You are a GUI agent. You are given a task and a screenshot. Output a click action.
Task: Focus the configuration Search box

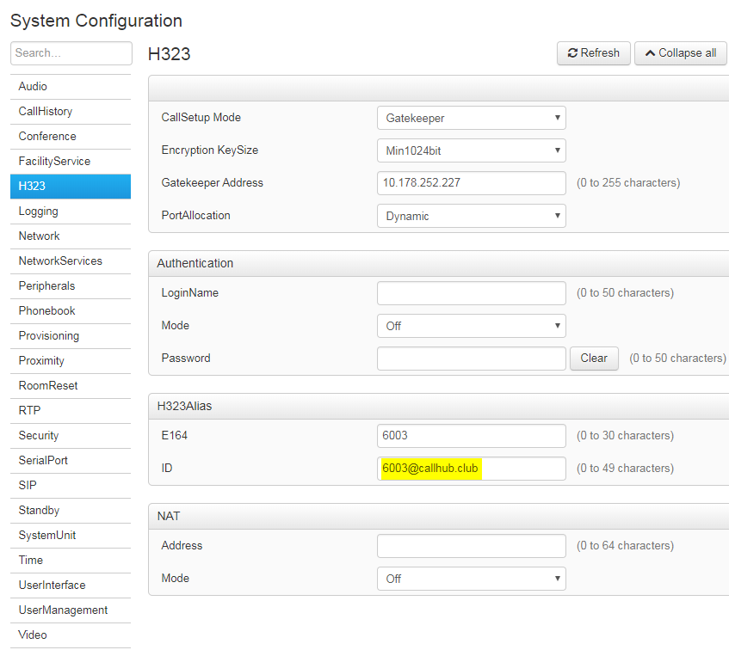click(71, 53)
